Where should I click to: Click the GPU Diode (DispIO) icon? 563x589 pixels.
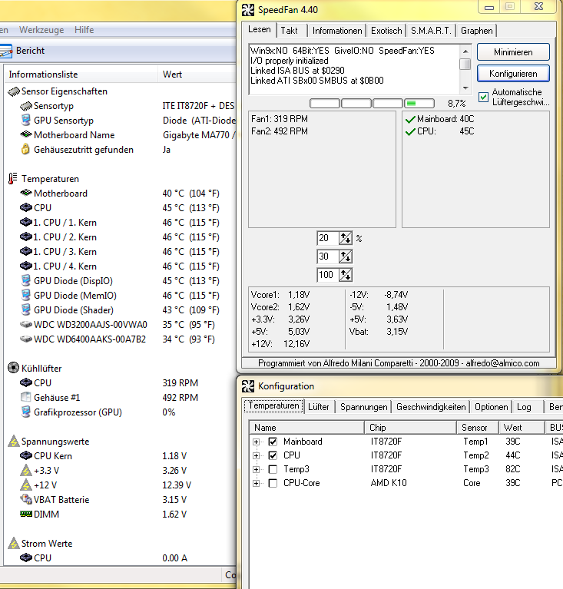pyautogui.click(x=26, y=280)
